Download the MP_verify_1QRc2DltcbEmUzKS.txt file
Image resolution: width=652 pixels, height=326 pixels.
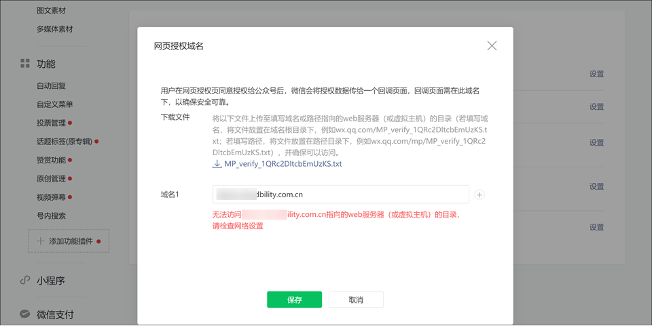(283, 164)
